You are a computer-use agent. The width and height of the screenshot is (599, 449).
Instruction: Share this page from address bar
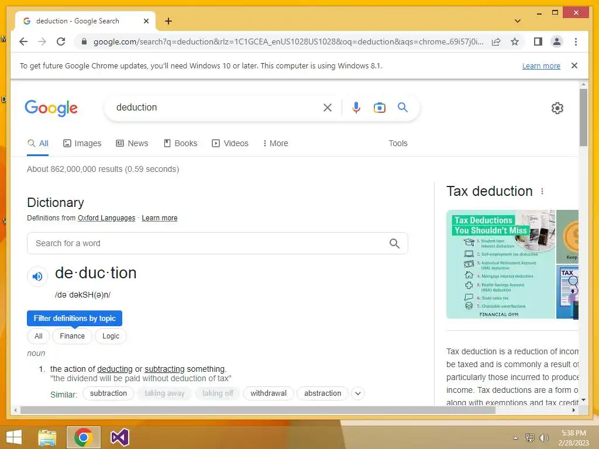(496, 42)
